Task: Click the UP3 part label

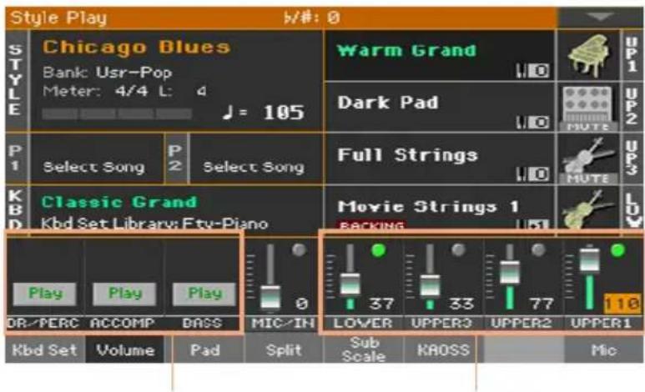Action: (632, 159)
